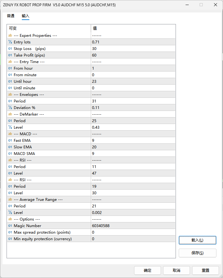Click the icon next to Deviation %

pyautogui.click(x=10, y=108)
